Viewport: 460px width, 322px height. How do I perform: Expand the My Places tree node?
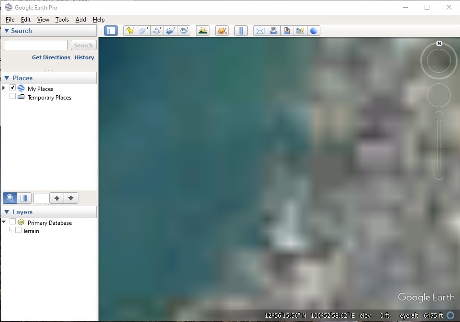(4, 88)
